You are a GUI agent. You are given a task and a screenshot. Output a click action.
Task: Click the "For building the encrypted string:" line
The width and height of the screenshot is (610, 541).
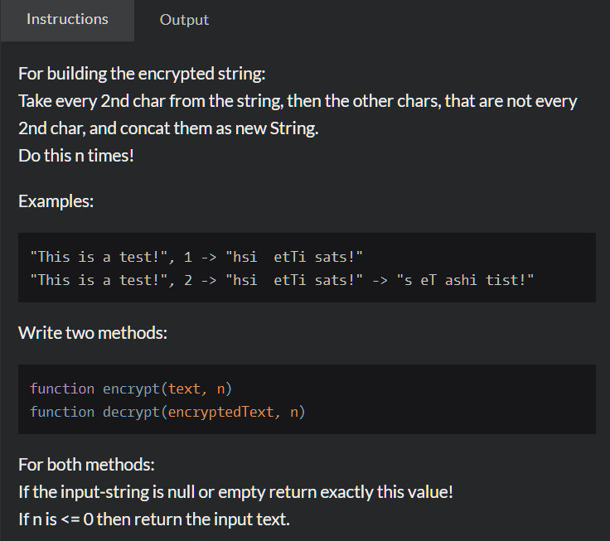coord(142,74)
